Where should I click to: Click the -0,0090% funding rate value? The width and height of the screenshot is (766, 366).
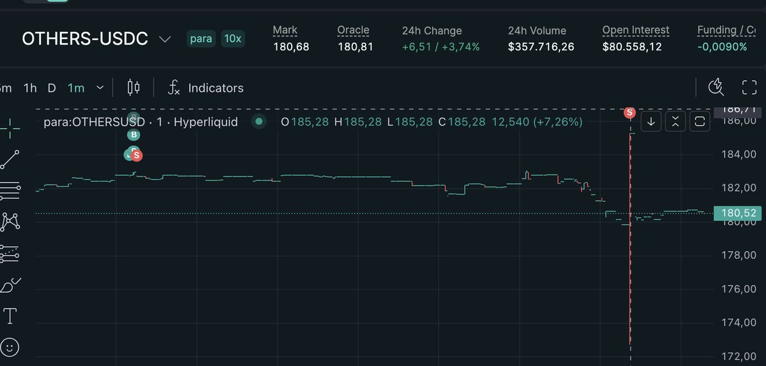[x=722, y=47]
